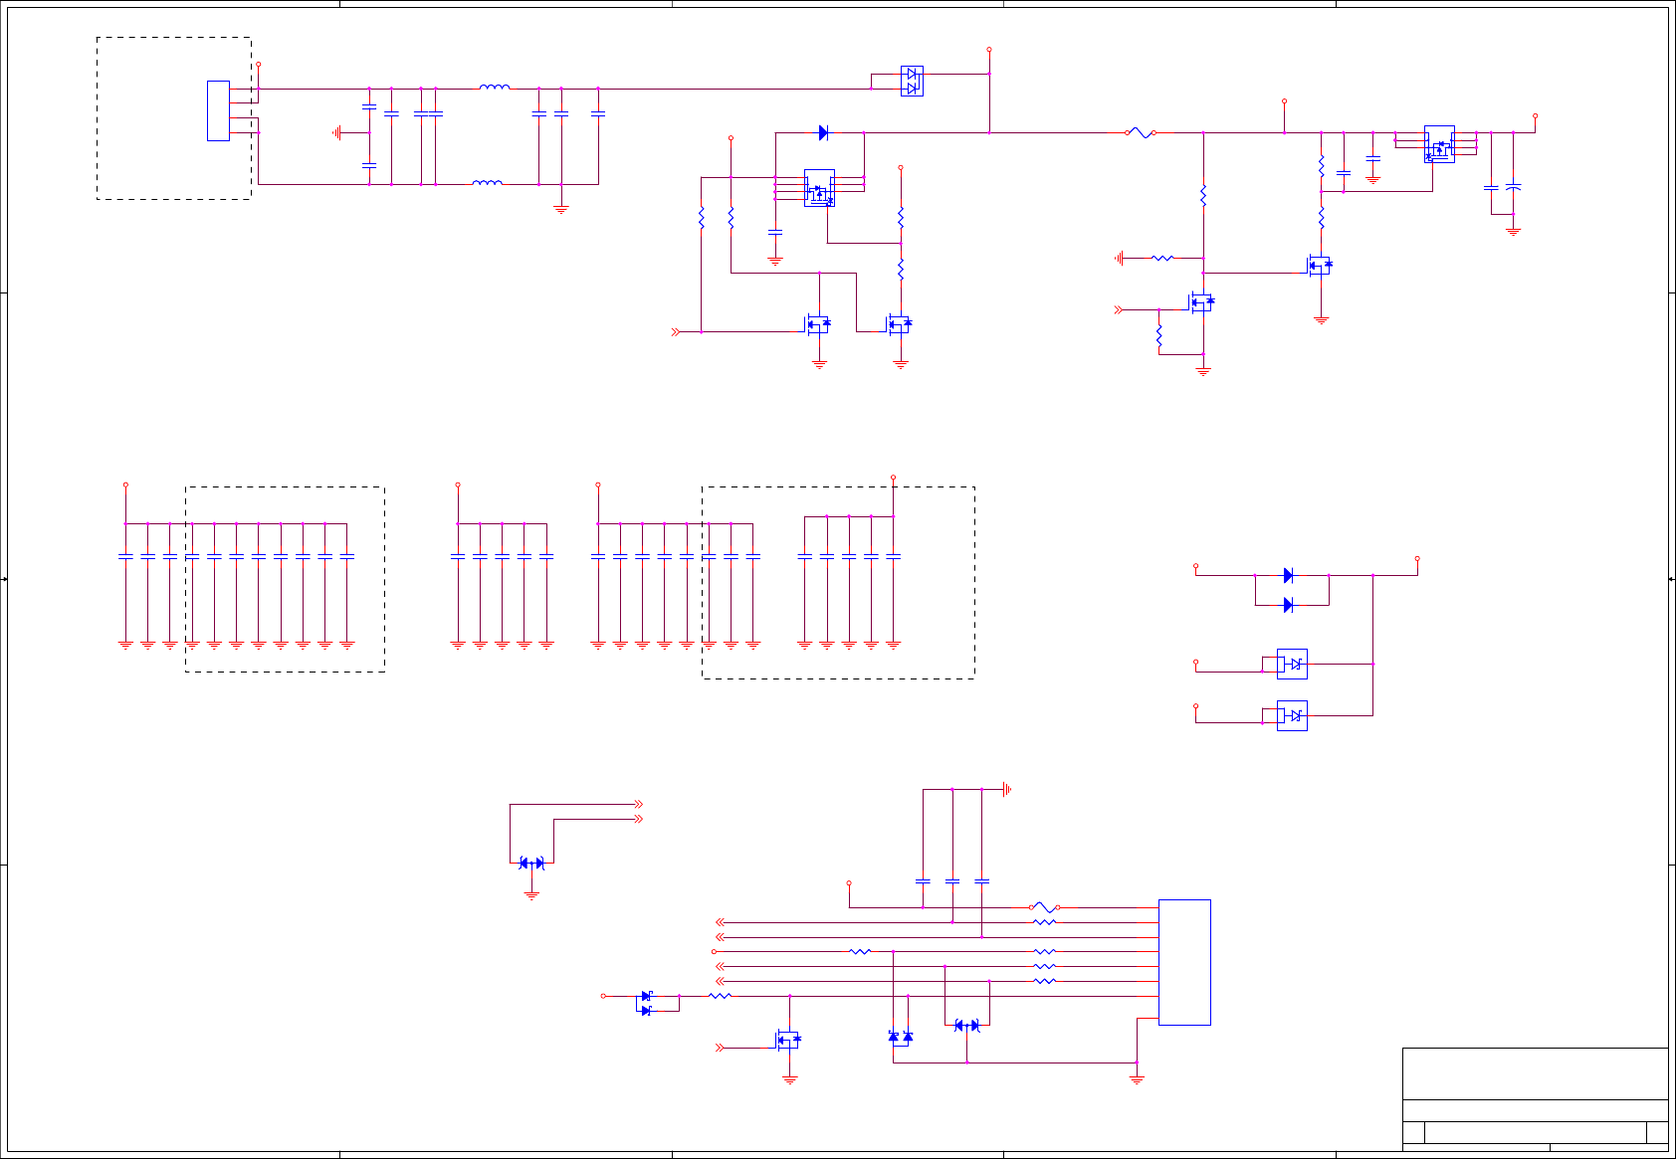Select ground symbol below the bottom connector

coord(1137,1078)
